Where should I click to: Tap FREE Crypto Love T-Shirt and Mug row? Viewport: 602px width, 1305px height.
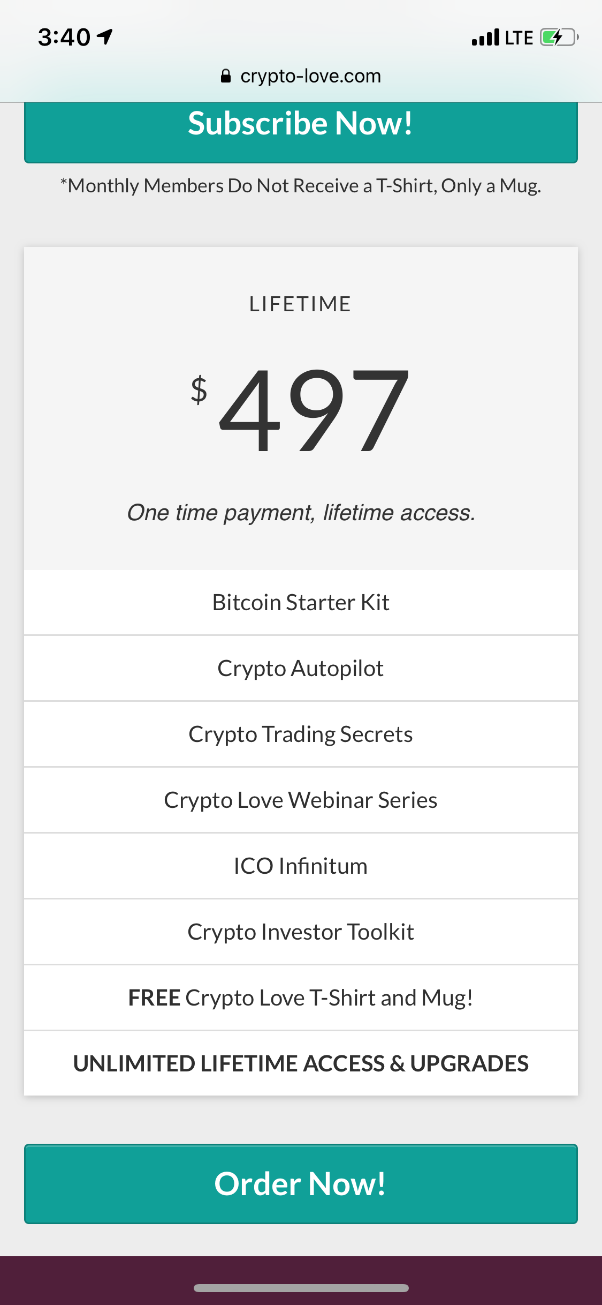301,998
